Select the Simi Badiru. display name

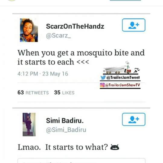coord(65,120)
